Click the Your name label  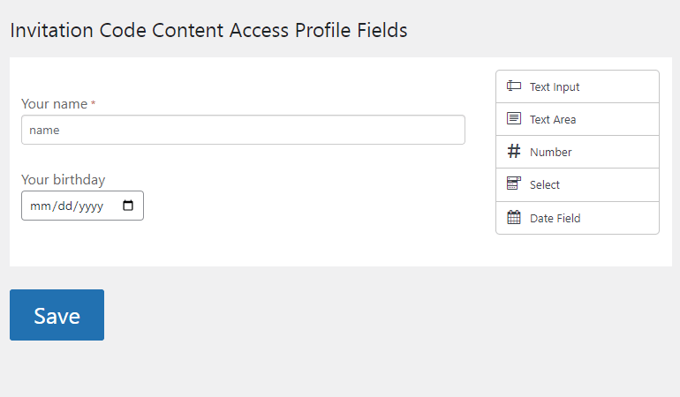[54, 104]
